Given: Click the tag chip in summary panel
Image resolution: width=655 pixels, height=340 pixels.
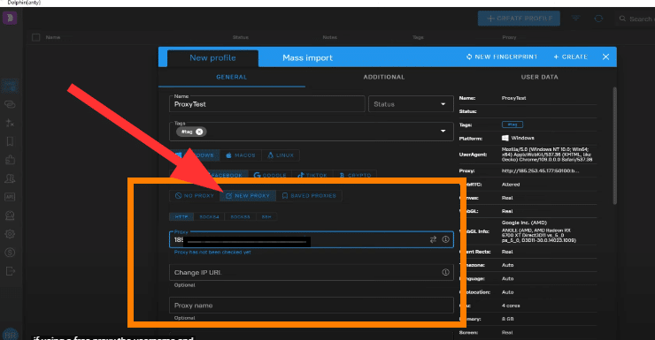Looking at the screenshot, I should (512, 125).
